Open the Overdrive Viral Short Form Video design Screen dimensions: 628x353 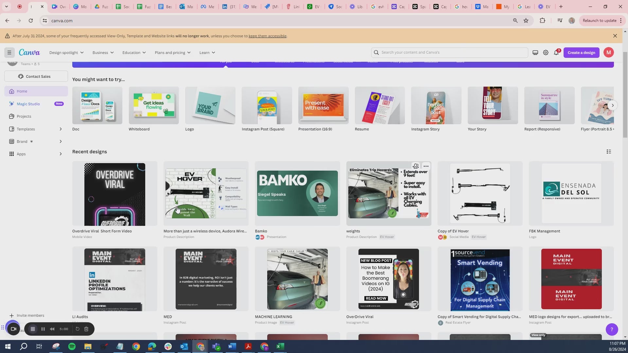point(114,193)
